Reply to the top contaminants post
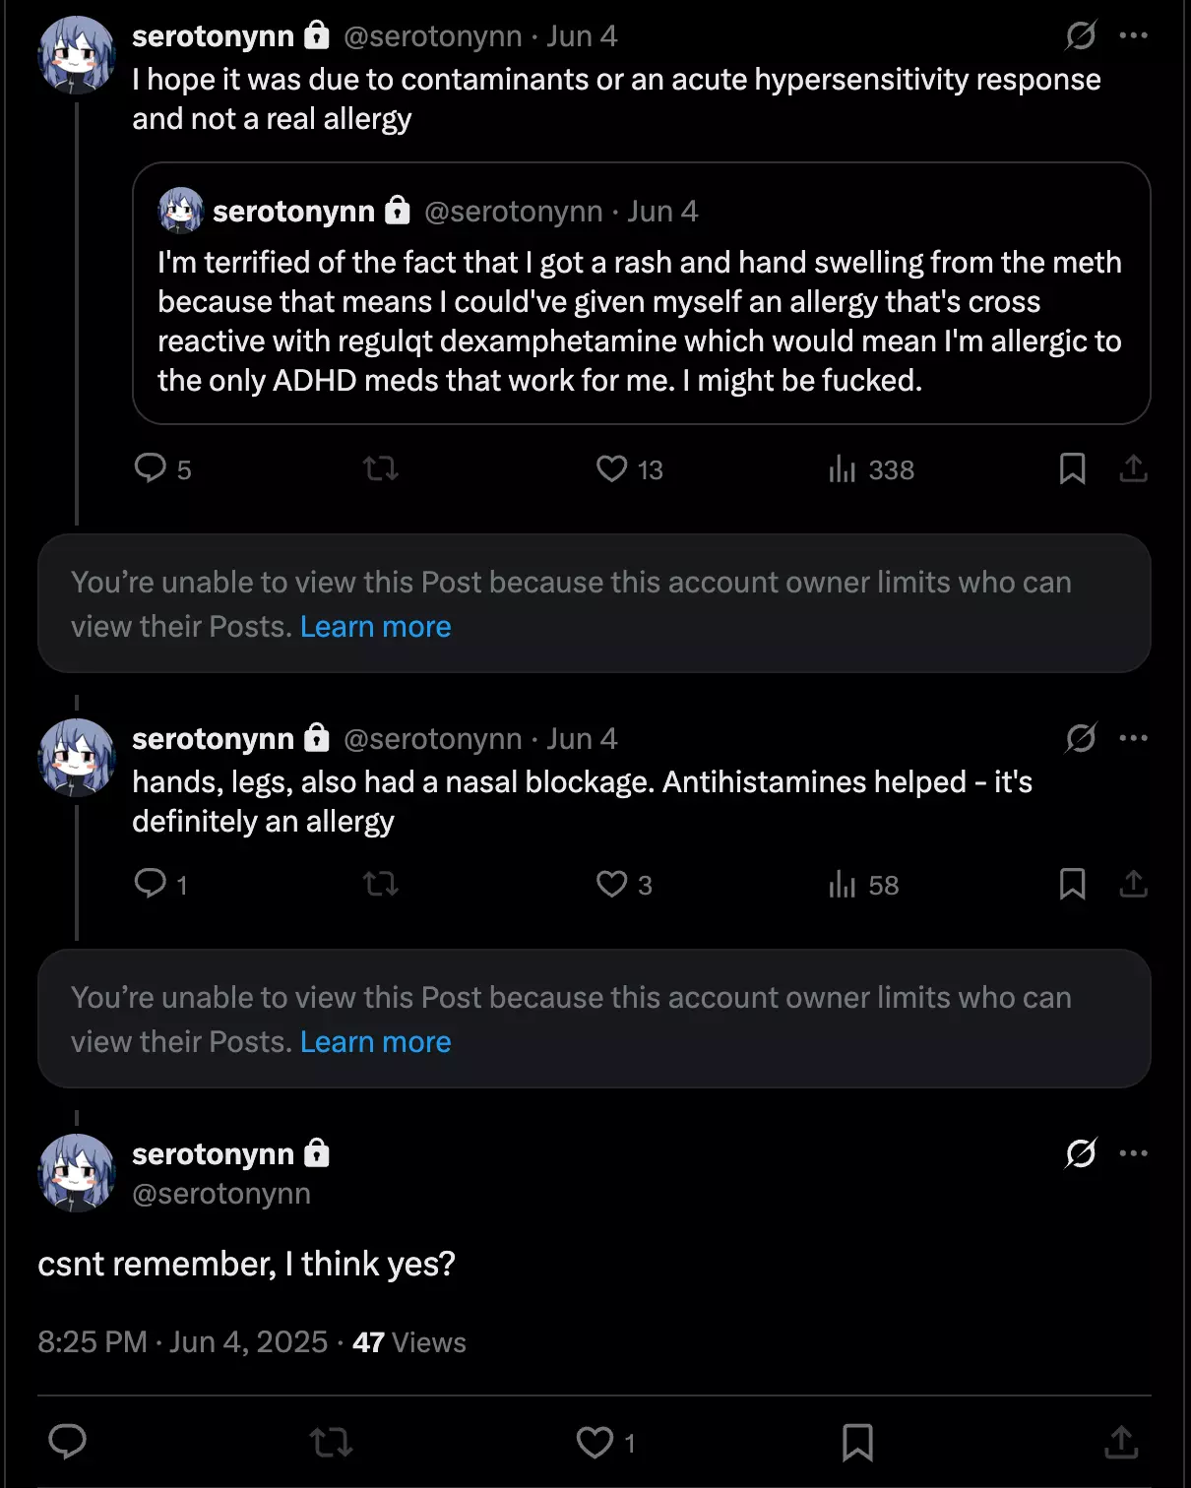This screenshot has height=1488, width=1191. pos(151,468)
